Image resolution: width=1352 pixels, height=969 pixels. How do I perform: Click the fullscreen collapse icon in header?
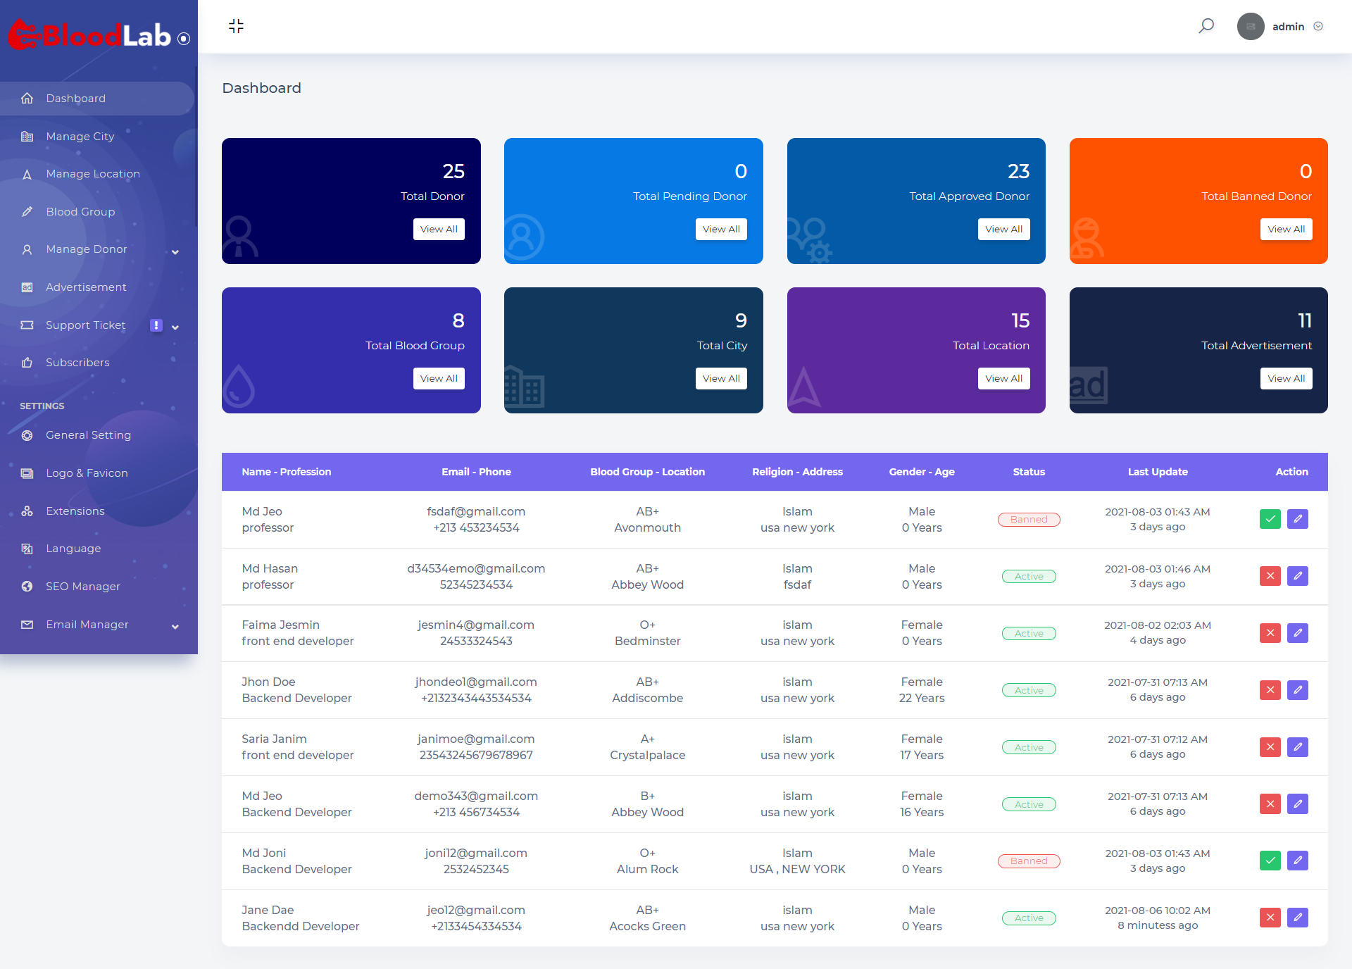(x=236, y=26)
